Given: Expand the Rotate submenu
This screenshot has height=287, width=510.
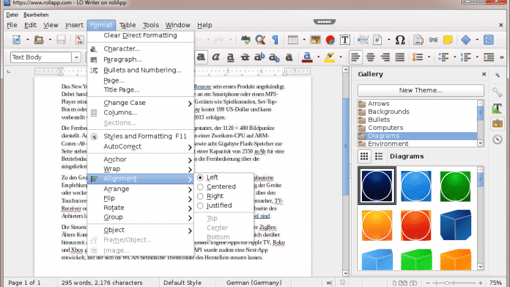Looking at the screenshot, I should (141, 208).
